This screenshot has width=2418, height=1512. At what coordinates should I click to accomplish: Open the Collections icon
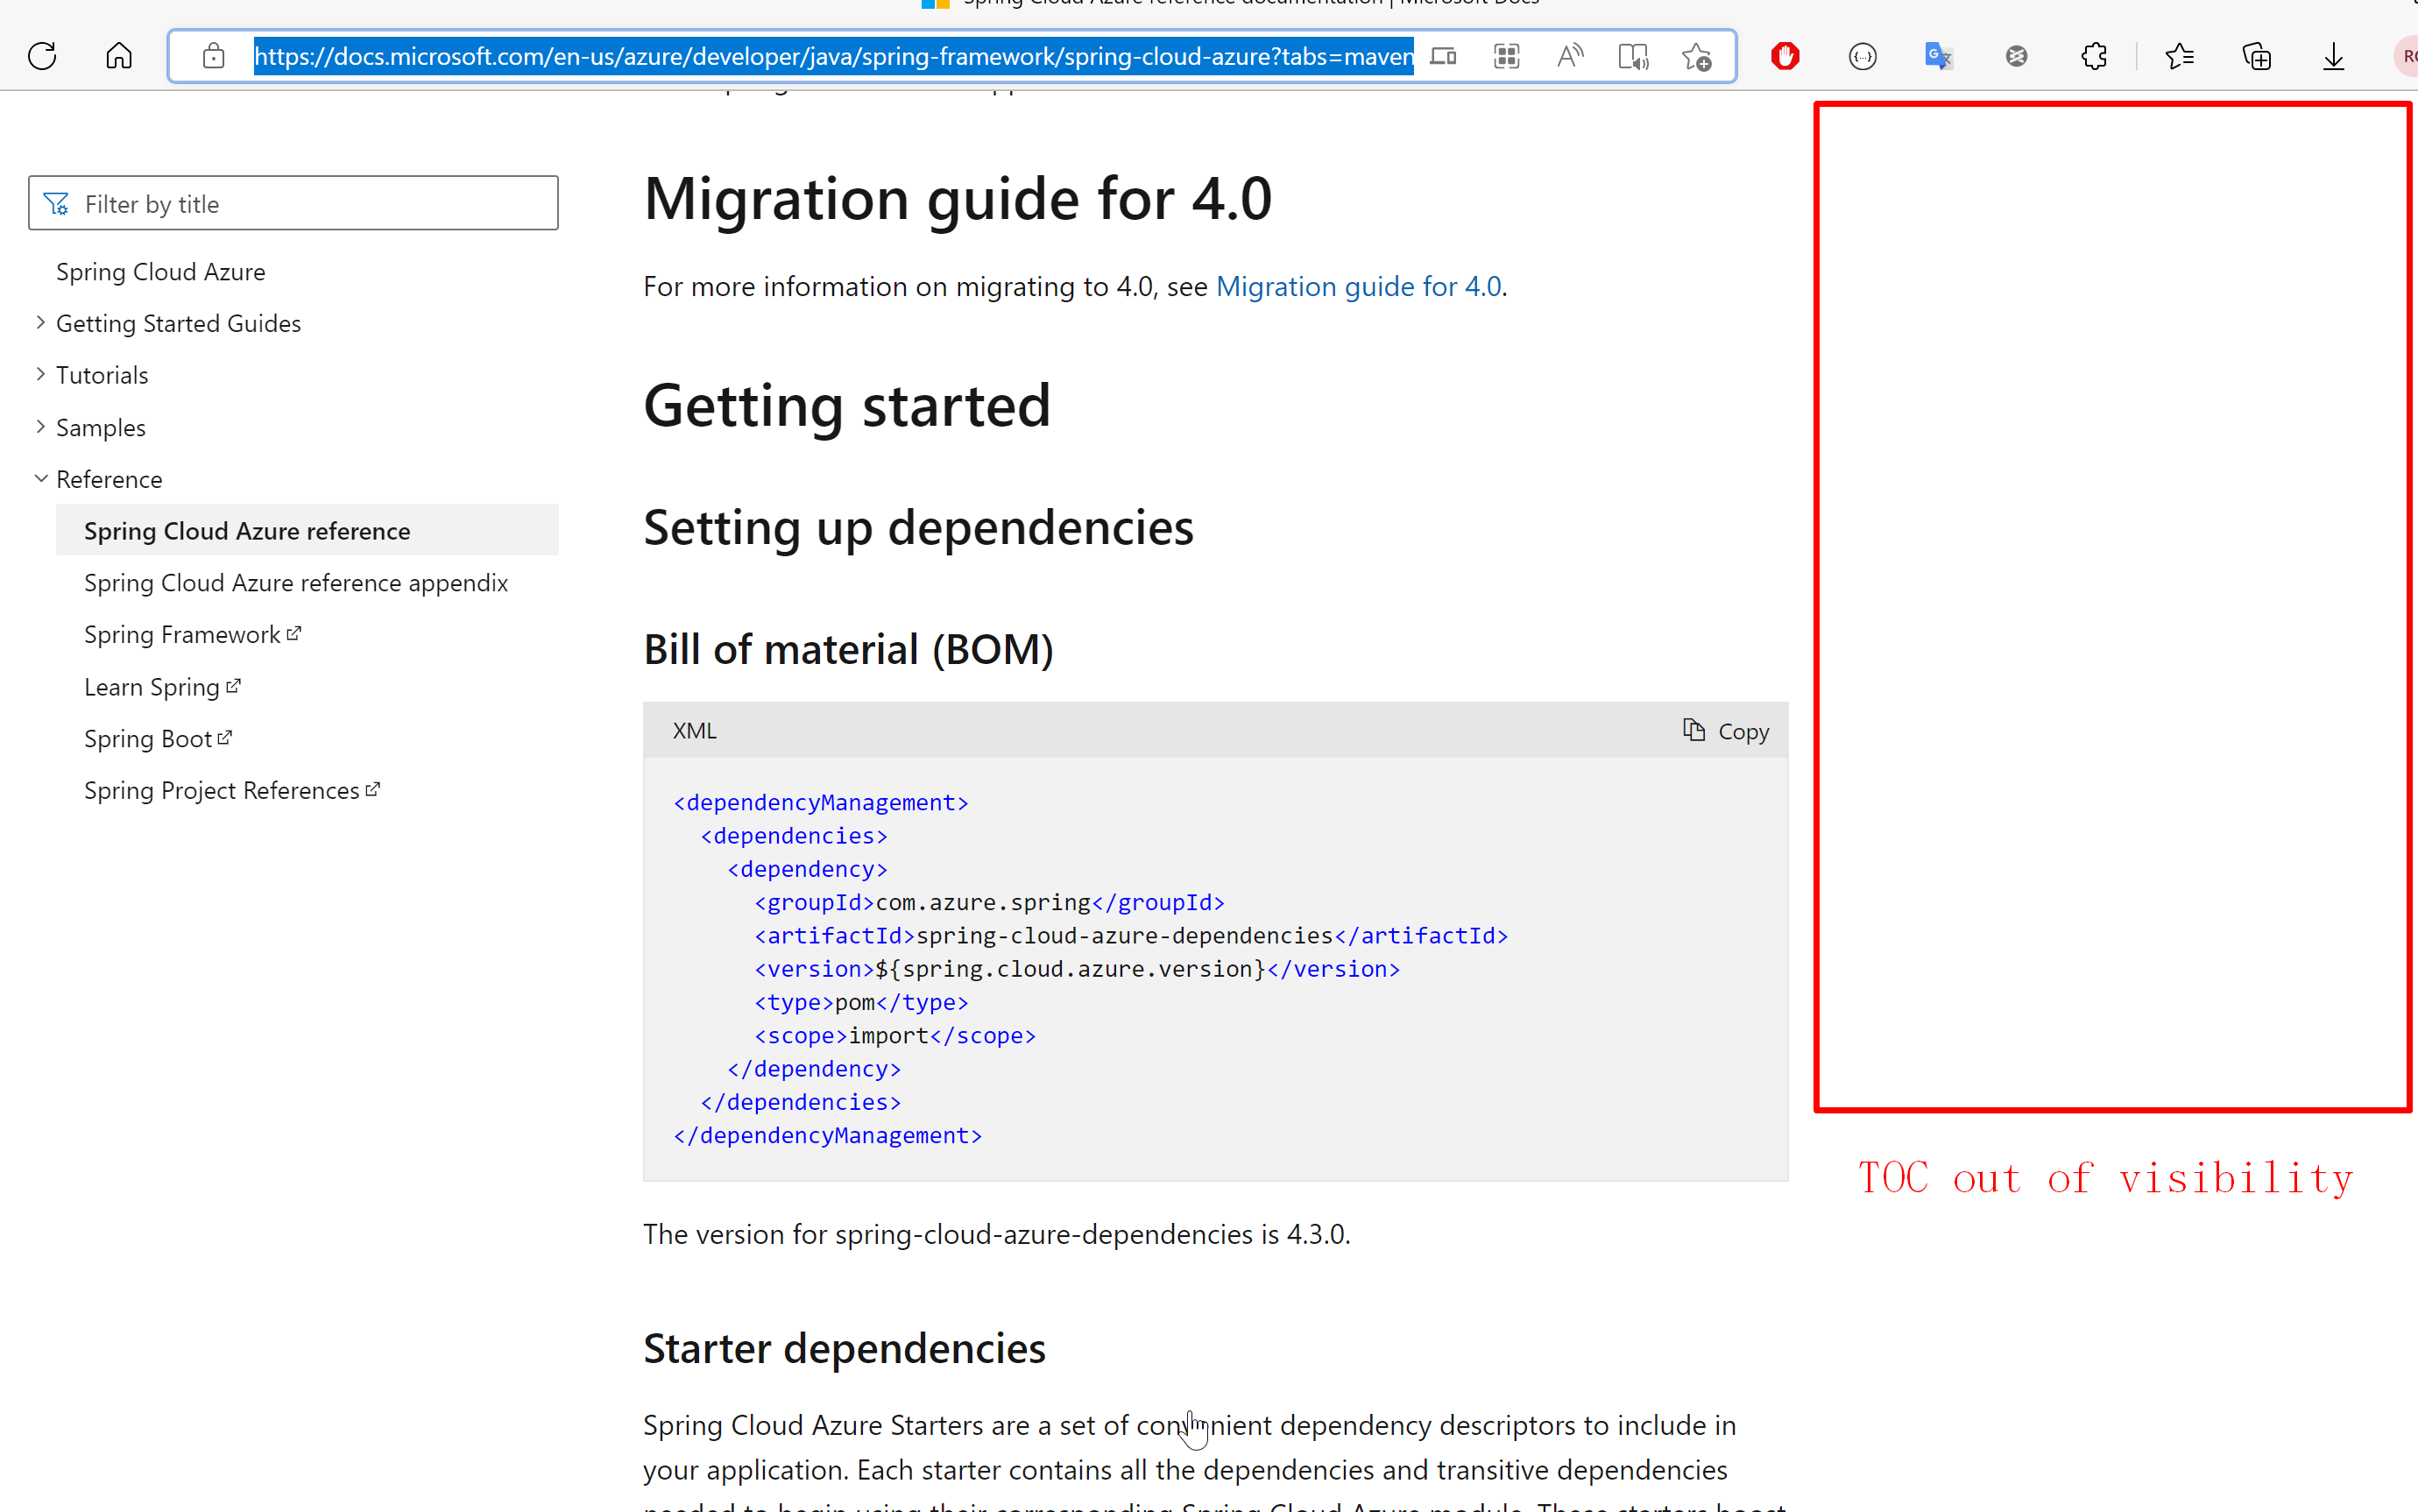tap(2256, 56)
